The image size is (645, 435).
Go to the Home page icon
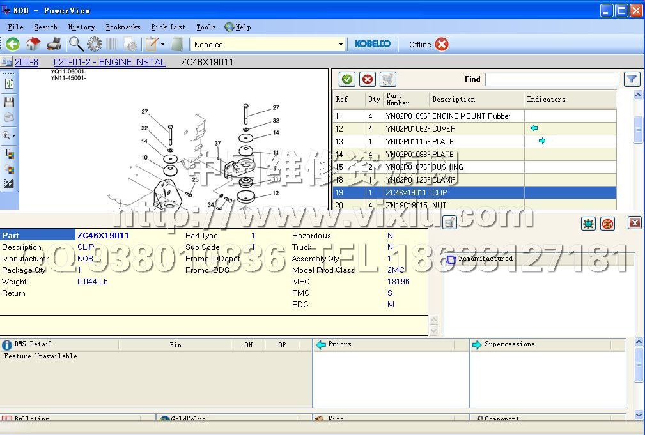[33, 44]
